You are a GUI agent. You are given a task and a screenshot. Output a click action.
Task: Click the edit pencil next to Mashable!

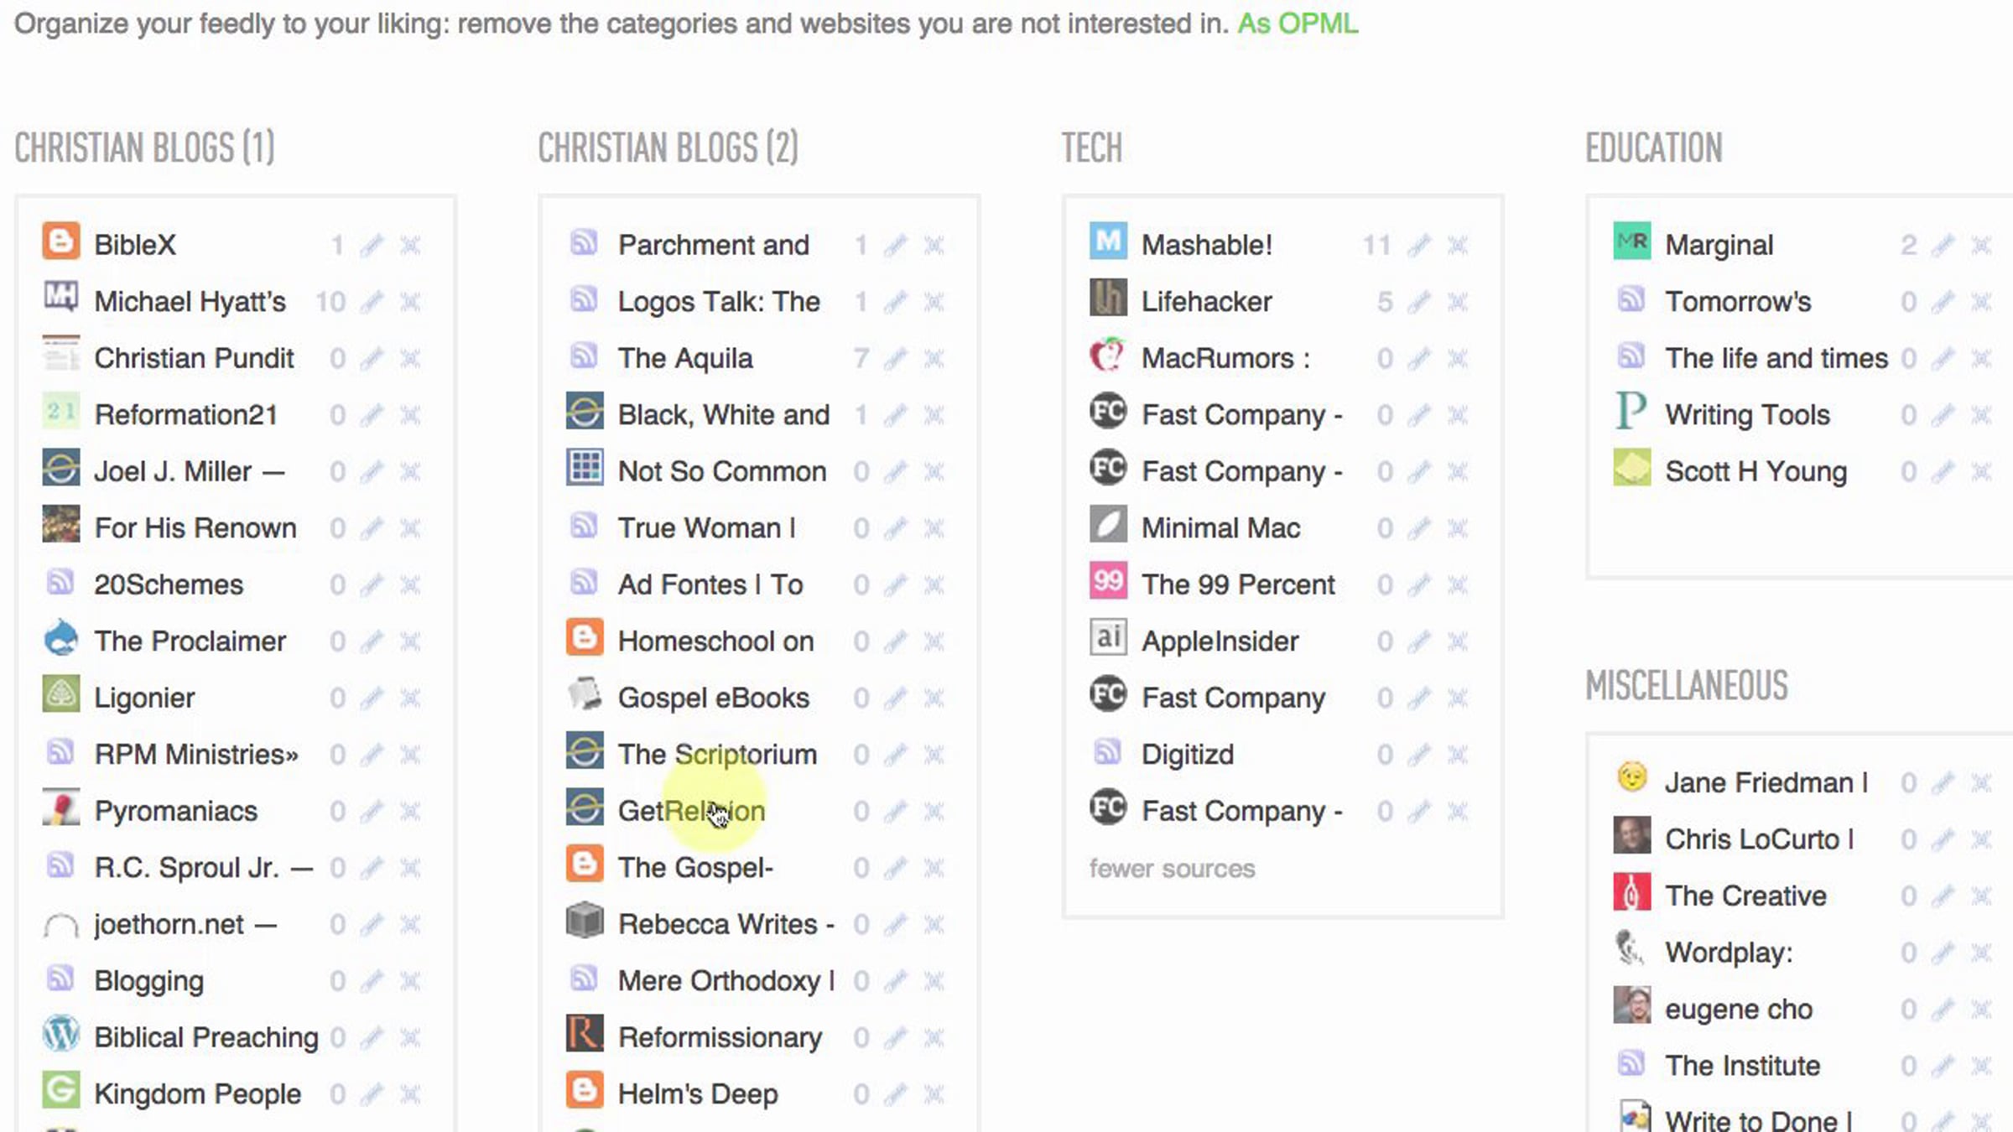click(x=1419, y=245)
